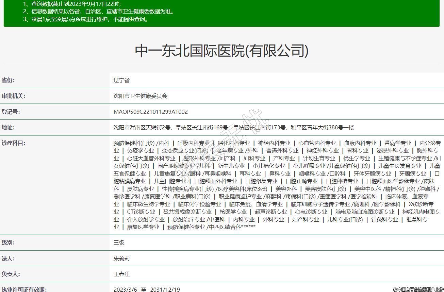This screenshot has width=444, height=292.
Task: Click the notice about 凌晨1点至凌晨5点 system maintenance
Action: click(86, 19)
